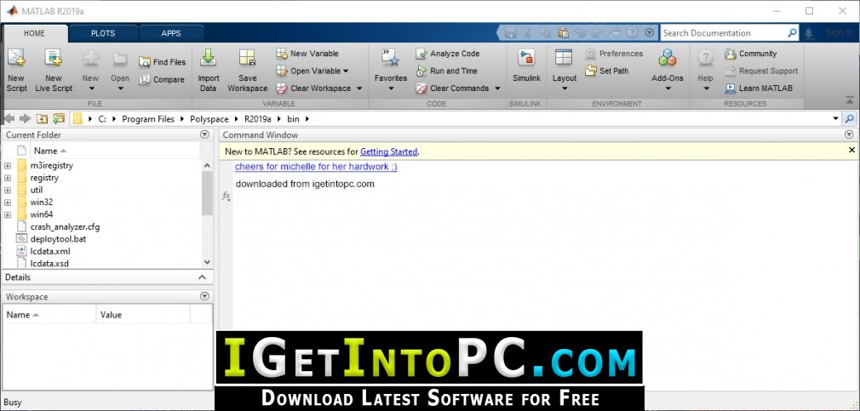Click Find Files icon
The width and height of the screenshot is (860, 411).
click(144, 62)
